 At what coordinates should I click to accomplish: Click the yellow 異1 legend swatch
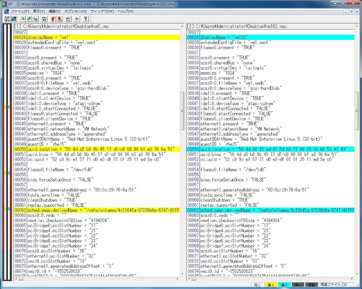tap(271, 285)
